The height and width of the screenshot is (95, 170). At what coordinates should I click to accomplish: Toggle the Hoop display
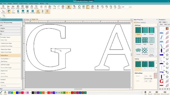79,7
